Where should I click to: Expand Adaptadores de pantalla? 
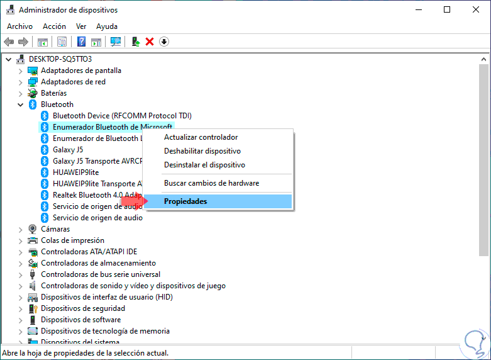point(21,71)
